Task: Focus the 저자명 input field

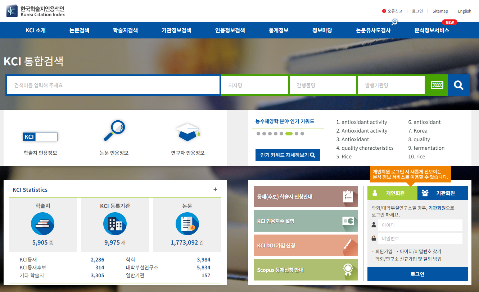Action: point(255,85)
